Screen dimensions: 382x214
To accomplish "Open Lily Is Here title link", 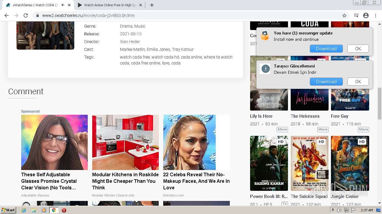I will (261, 116).
